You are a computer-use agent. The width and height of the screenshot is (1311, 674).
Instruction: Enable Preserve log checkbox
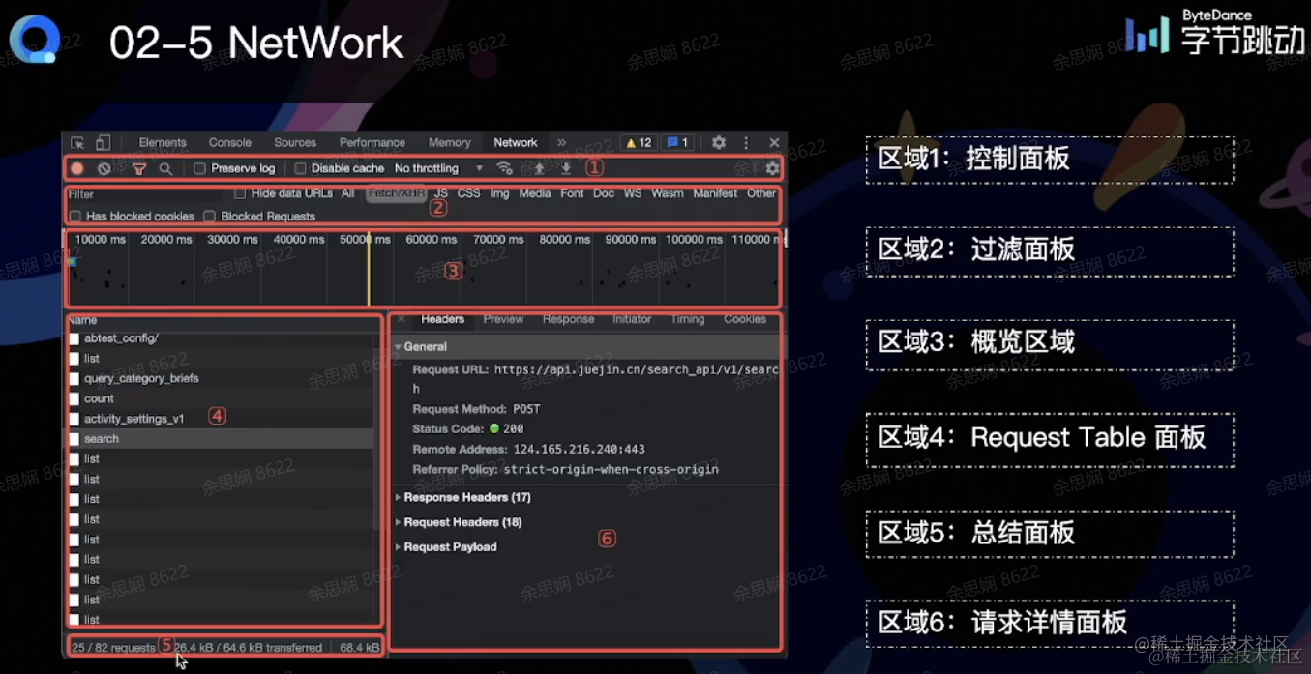(199, 168)
